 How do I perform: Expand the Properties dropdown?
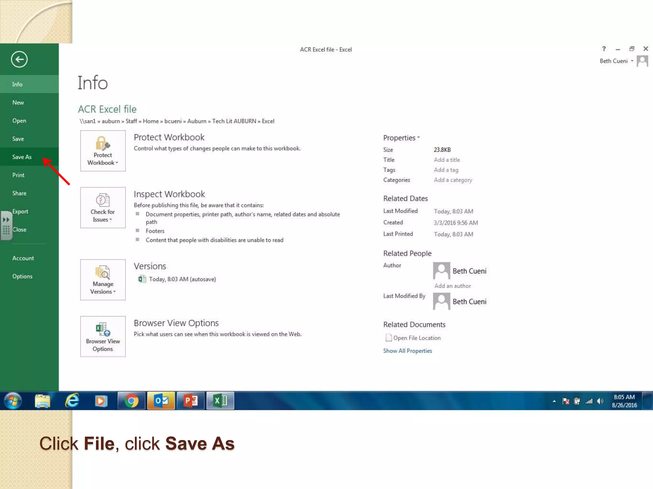[401, 138]
